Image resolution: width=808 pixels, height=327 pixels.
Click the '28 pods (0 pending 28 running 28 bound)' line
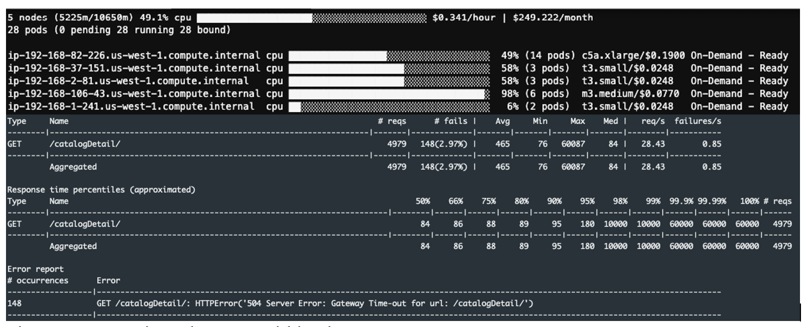click(119, 30)
